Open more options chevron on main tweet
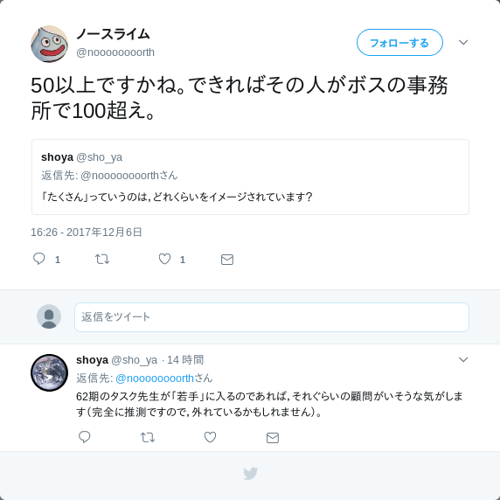This screenshot has height=500, width=500. coord(463,42)
